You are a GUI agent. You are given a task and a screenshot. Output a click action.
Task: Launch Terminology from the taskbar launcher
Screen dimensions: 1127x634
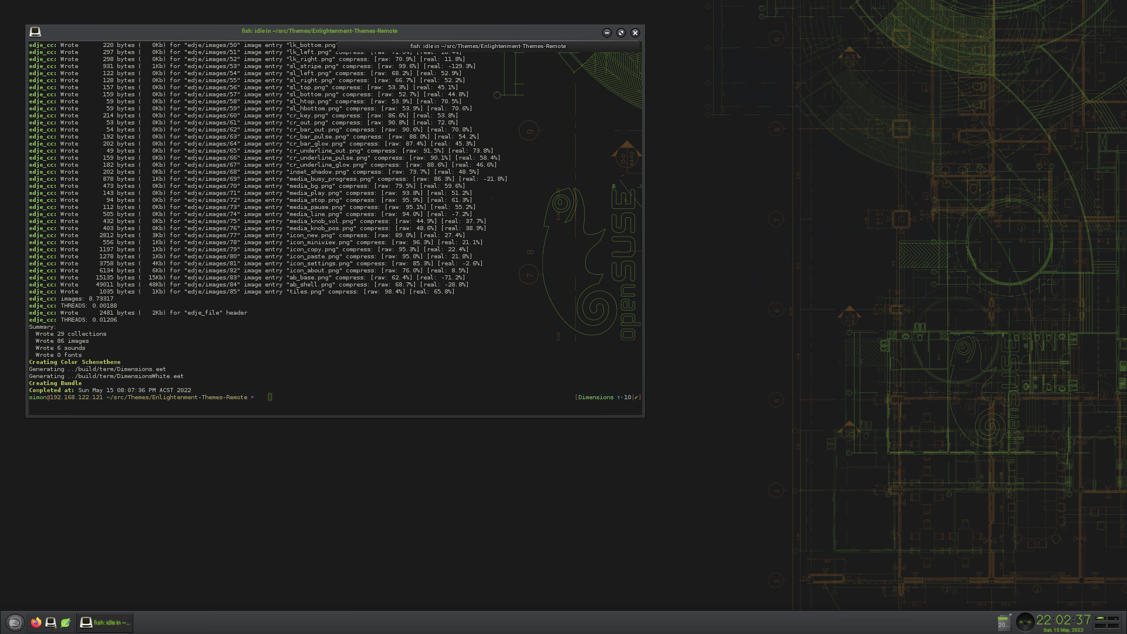(51, 622)
